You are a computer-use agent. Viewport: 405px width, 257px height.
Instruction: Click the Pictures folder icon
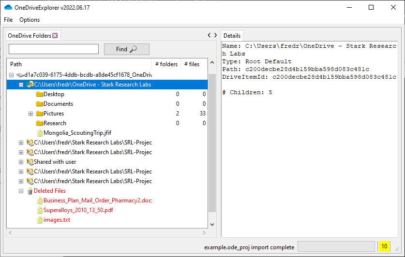(40, 114)
